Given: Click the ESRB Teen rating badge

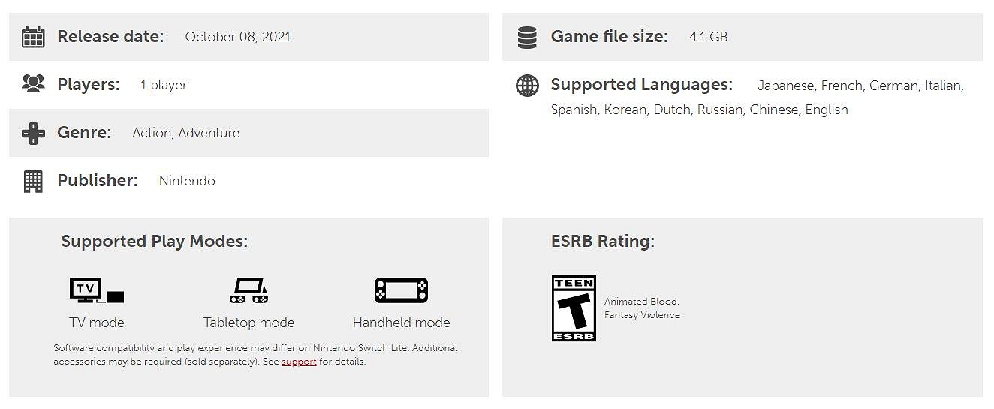Looking at the screenshot, I should coord(574,308).
